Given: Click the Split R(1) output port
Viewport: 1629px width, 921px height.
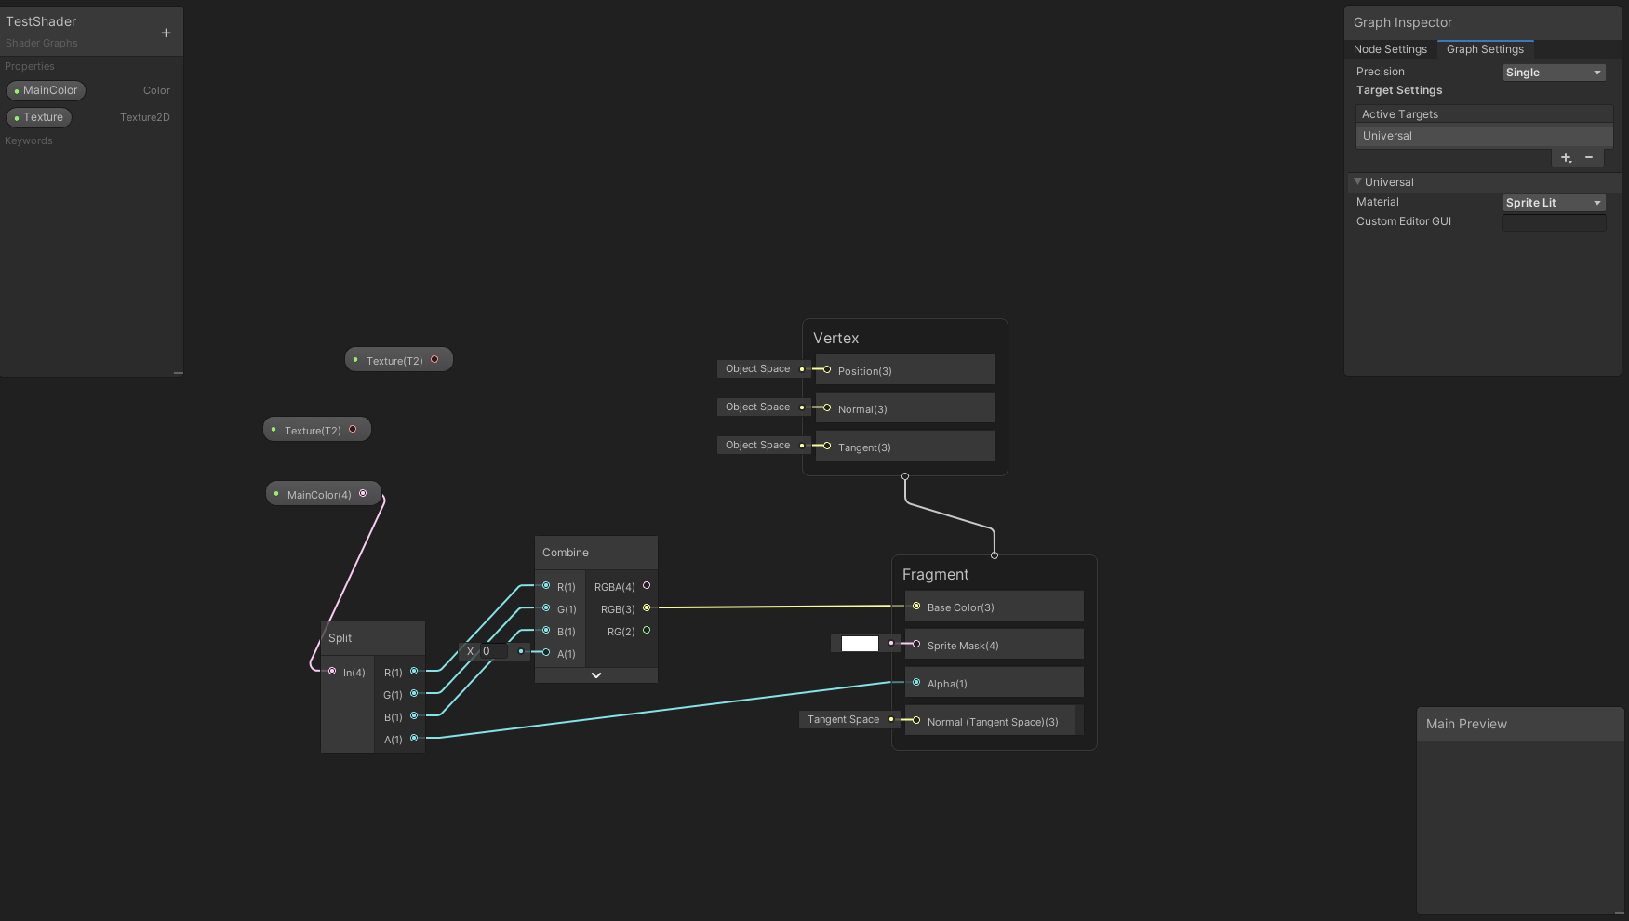Looking at the screenshot, I should point(414,672).
